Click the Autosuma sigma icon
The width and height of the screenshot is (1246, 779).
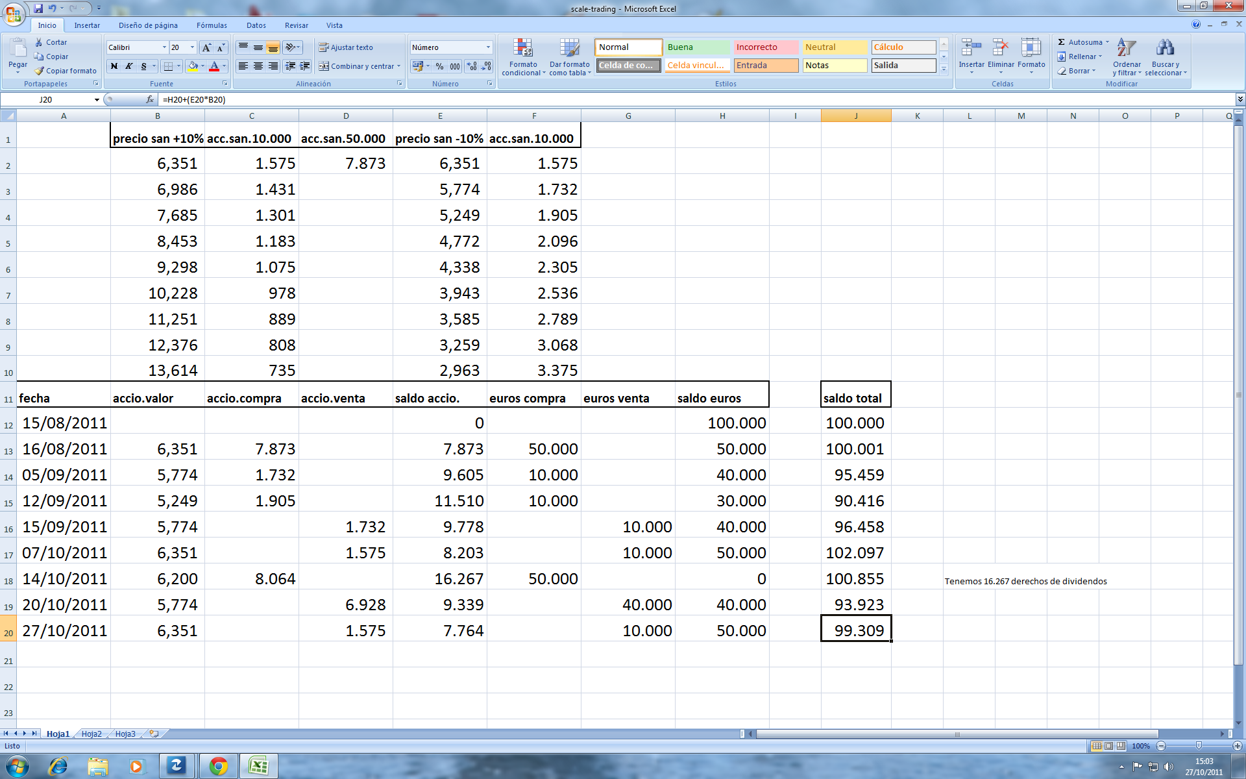[x=1062, y=42]
